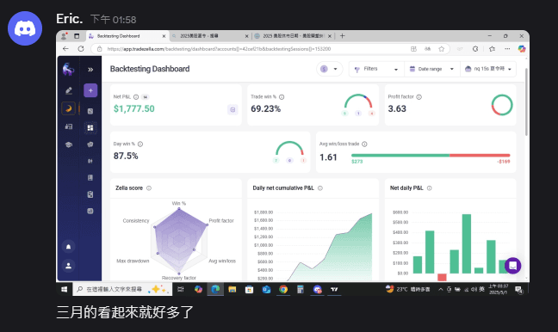Image resolution: width=558 pixels, height=332 pixels.
Task: Click the info icon beside Net daily P&L
Action: pos(429,188)
